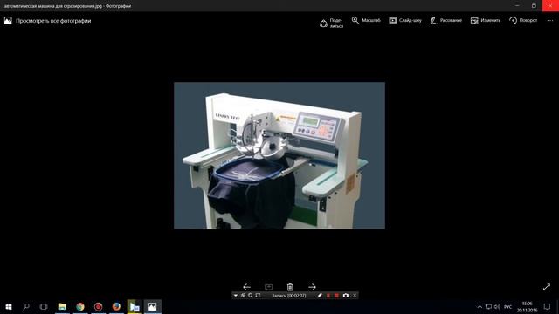559x314 pixels.
Task: Go to the next photo arrow
Action: 312,287
